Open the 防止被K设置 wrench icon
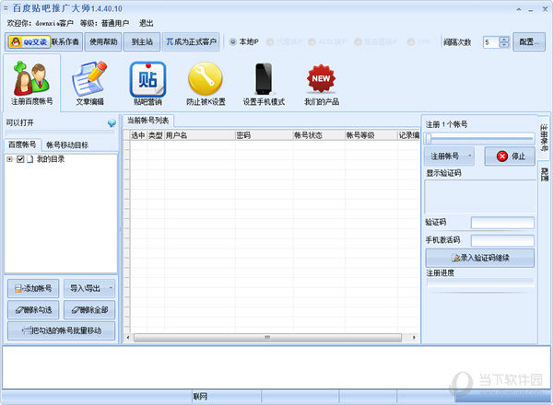553x405 pixels. [x=206, y=83]
